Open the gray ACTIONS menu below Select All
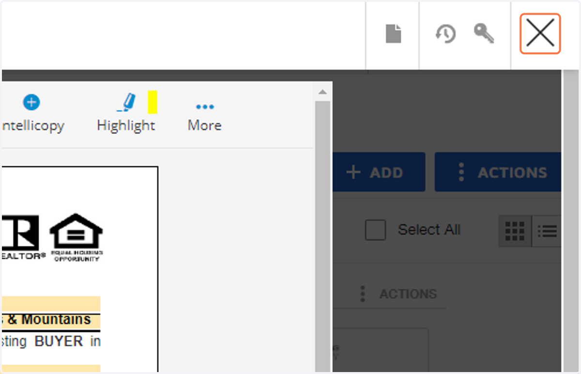 pos(398,294)
